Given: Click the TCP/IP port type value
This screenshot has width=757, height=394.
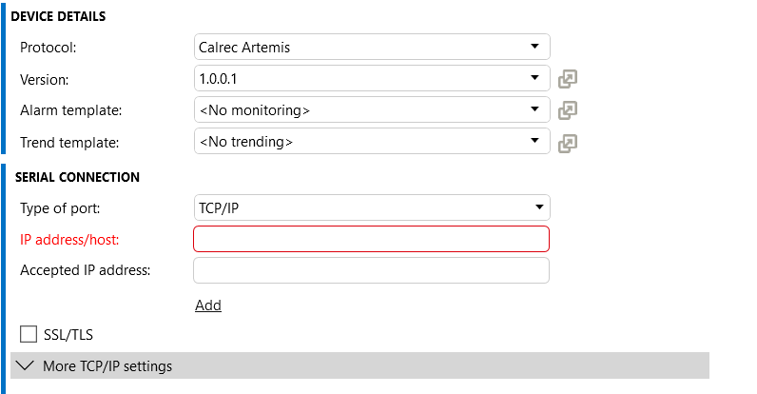Looking at the screenshot, I should pos(219,208).
